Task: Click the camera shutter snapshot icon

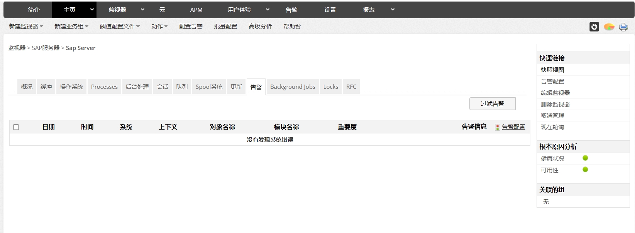Action: click(x=594, y=27)
